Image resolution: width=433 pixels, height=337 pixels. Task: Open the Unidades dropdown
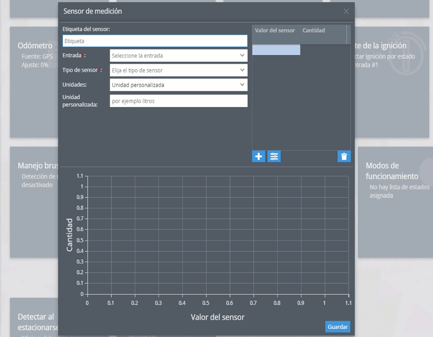click(178, 85)
